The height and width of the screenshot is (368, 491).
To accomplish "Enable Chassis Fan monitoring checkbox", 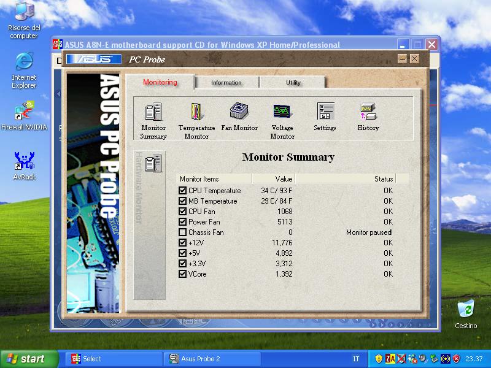I will click(x=182, y=232).
